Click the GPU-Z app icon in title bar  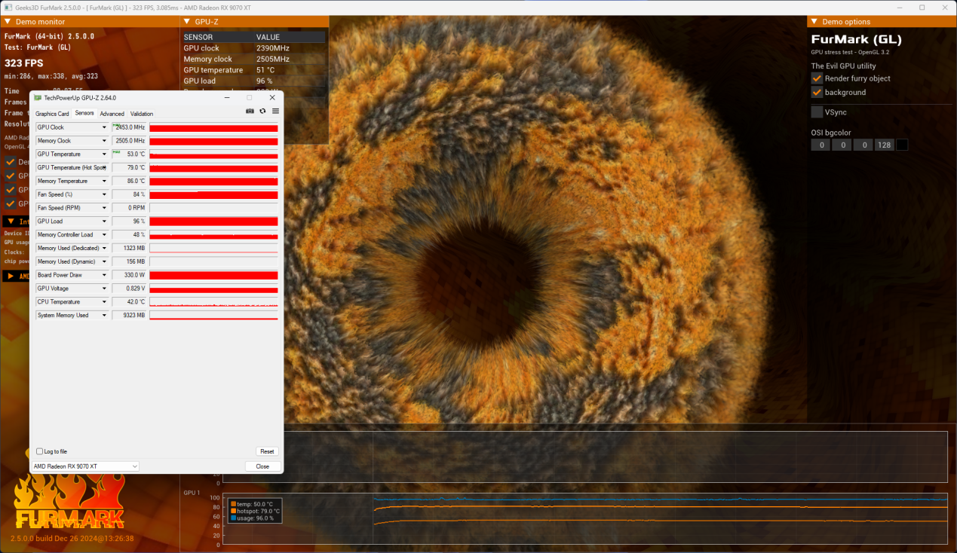point(38,98)
